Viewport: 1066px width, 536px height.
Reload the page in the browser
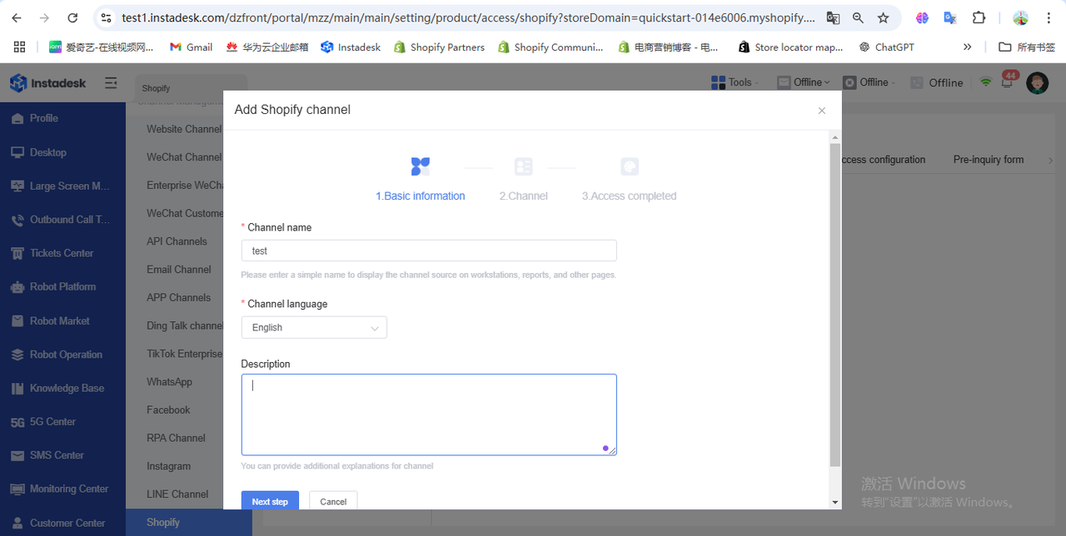coord(72,17)
